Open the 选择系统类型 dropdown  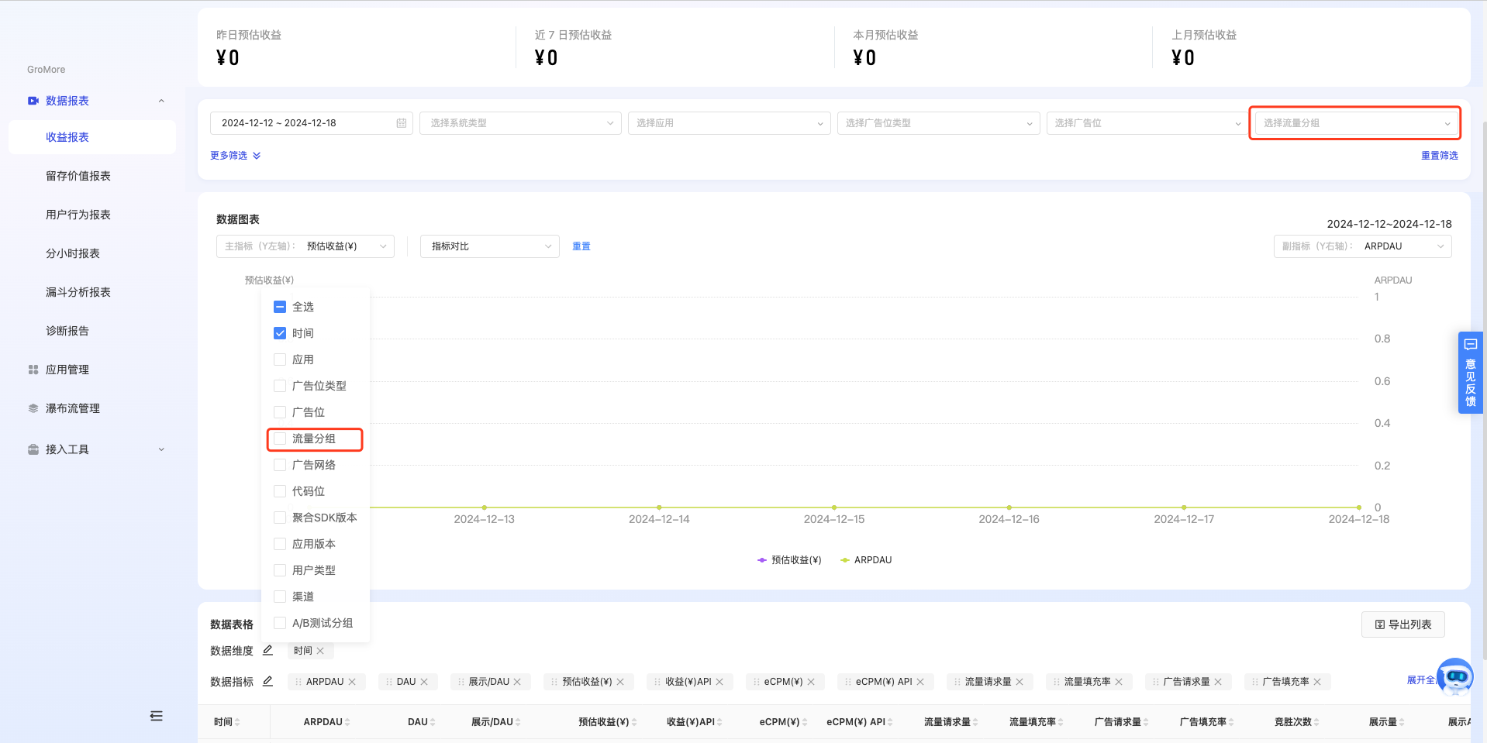click(520, 123)
